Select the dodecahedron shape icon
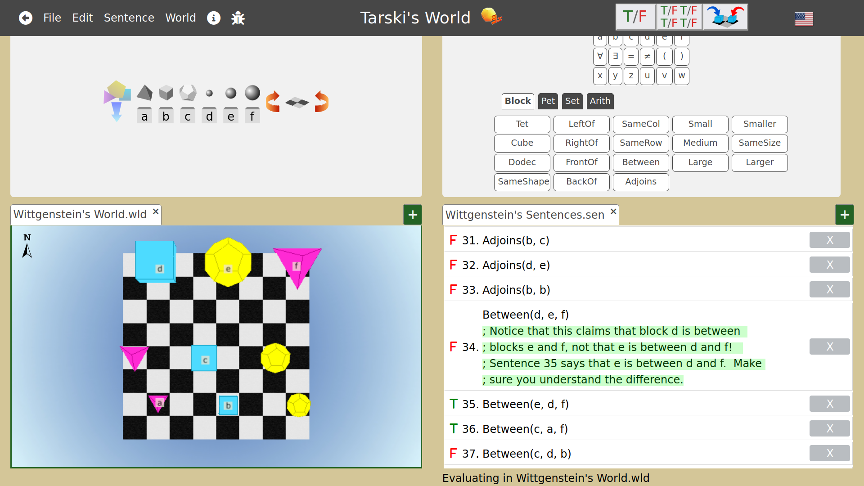 tap(188, 93)
